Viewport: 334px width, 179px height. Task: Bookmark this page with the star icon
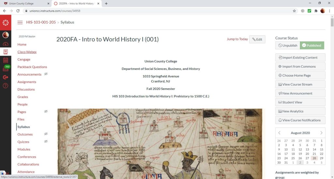pos(294,11)
